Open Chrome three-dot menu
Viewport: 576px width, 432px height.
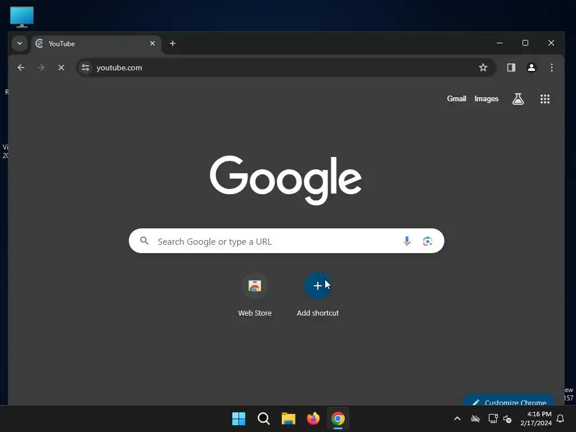click(551, 67)
